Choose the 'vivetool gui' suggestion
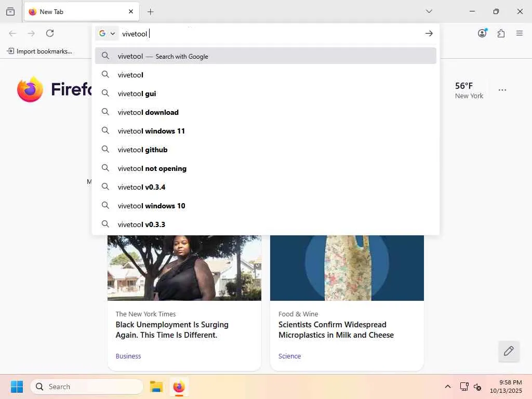Image resolution: width=532 pixels, height=399 pixels. (x=265, y=94)
